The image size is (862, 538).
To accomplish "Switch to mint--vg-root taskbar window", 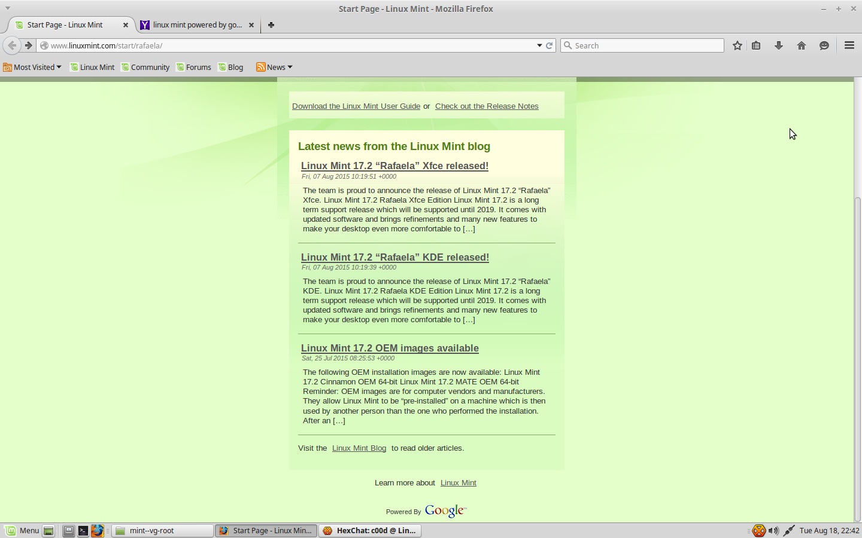I will point(163,530).
